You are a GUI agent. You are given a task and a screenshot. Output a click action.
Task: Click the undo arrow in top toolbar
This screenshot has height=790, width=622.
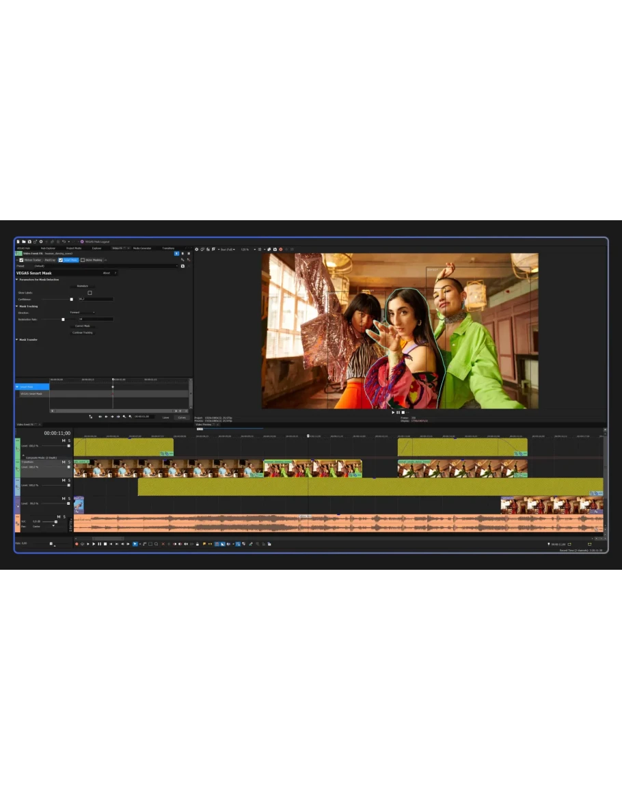[x=64, y=241]
